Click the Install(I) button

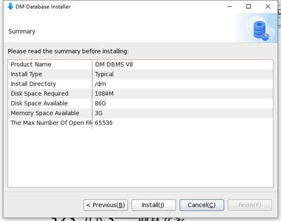click(x=153, y=205)
